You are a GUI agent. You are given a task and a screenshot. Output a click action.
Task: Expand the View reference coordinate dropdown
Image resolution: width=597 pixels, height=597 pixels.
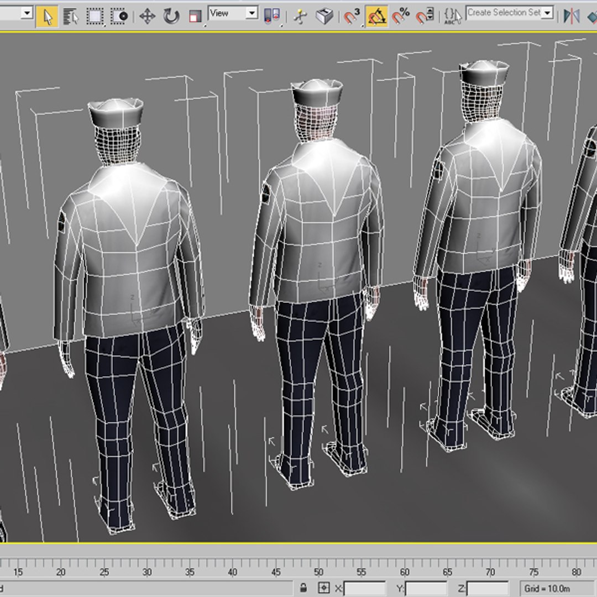pos(252,13)
